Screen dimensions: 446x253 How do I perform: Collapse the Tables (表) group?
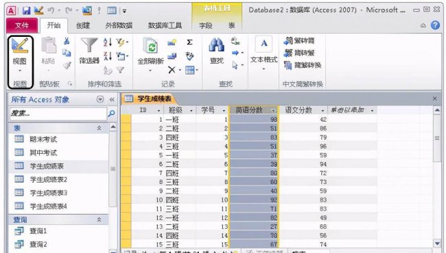point(99,128)
